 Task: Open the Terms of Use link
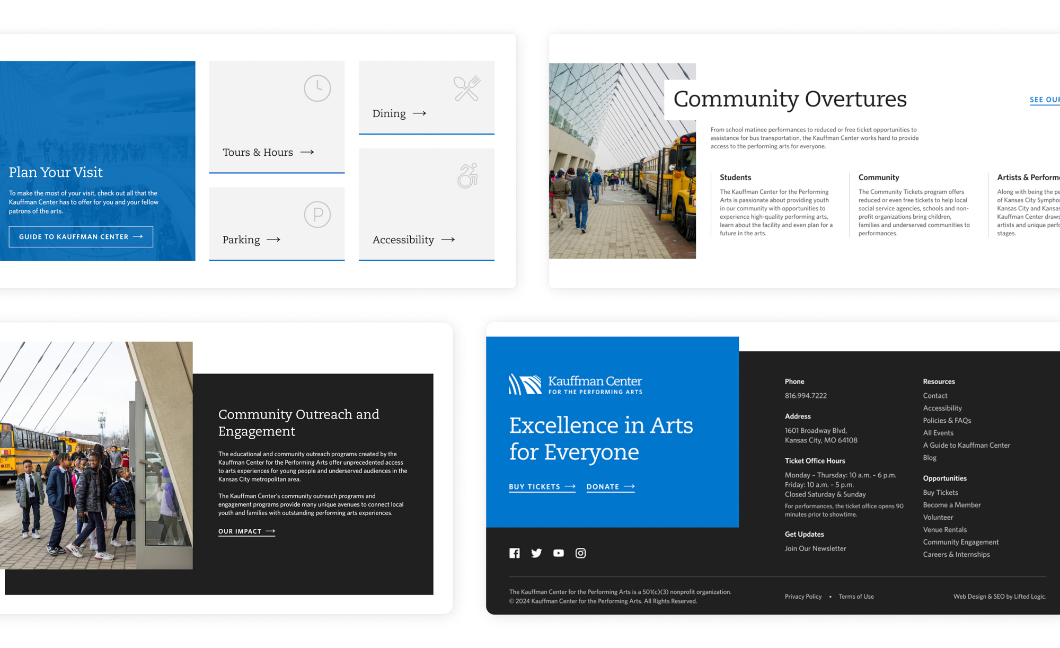(x=856, y=597)
